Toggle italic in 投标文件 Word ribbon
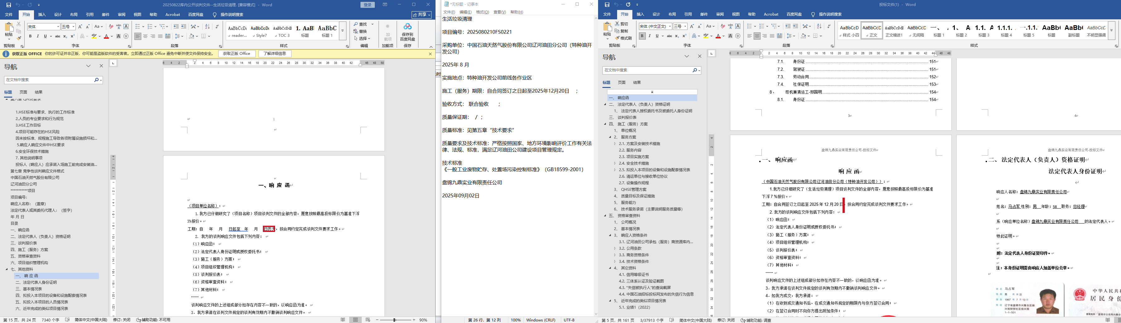 [650, 36]
